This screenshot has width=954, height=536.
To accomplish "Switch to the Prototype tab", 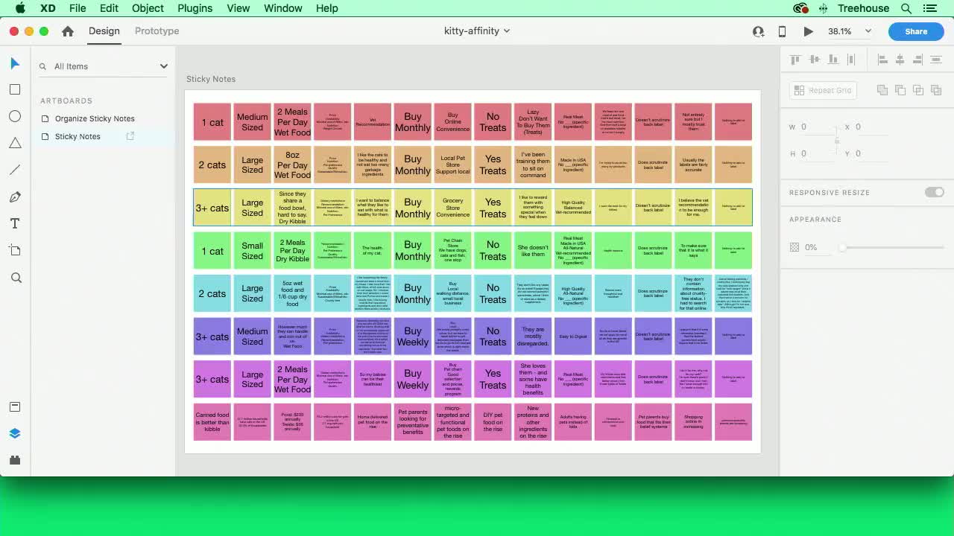I will pos(157,31).
